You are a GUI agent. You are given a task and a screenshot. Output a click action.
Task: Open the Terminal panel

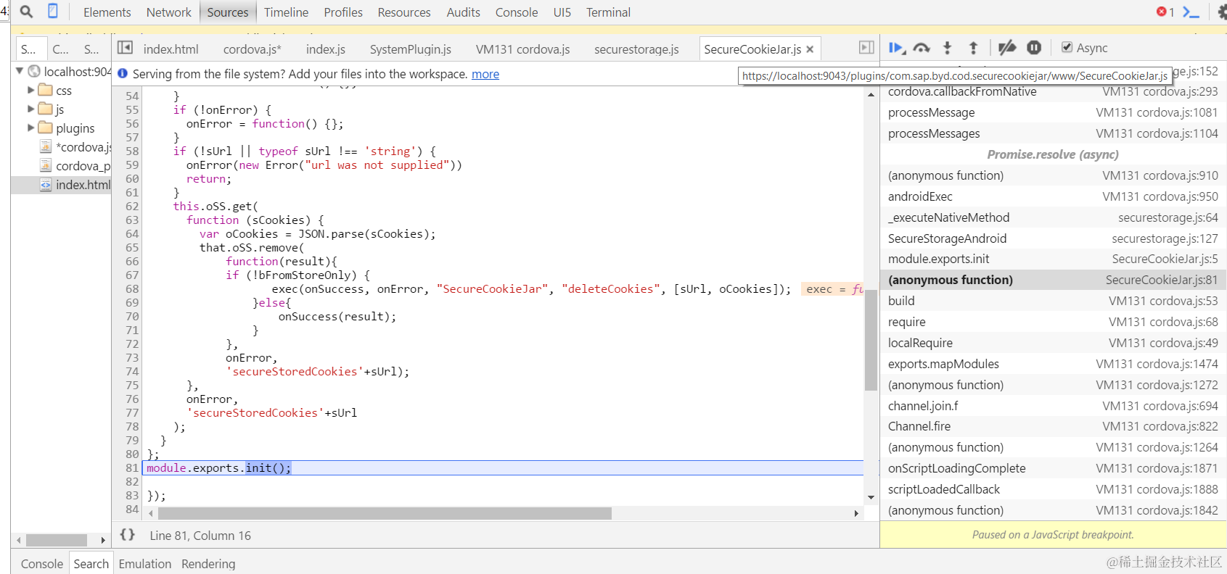point(608,12)
